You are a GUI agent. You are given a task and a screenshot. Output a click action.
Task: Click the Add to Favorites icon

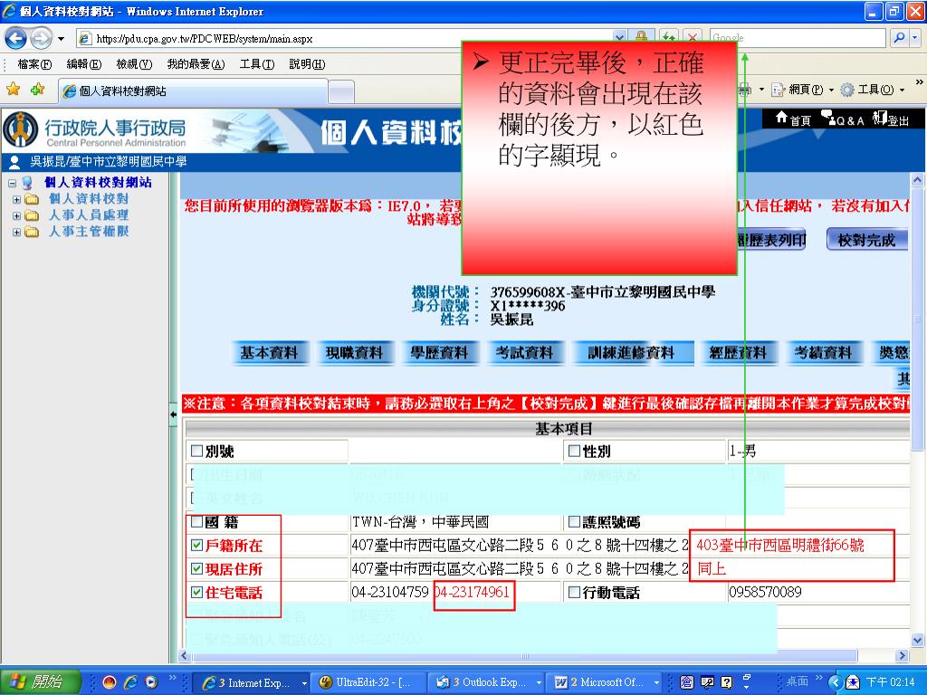(x=38, y=90)
